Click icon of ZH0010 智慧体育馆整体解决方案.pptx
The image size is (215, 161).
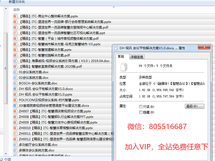click(x=15, y=128)
